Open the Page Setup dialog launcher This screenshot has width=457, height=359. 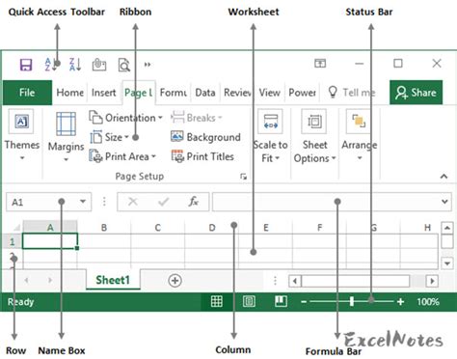[243, 177]
